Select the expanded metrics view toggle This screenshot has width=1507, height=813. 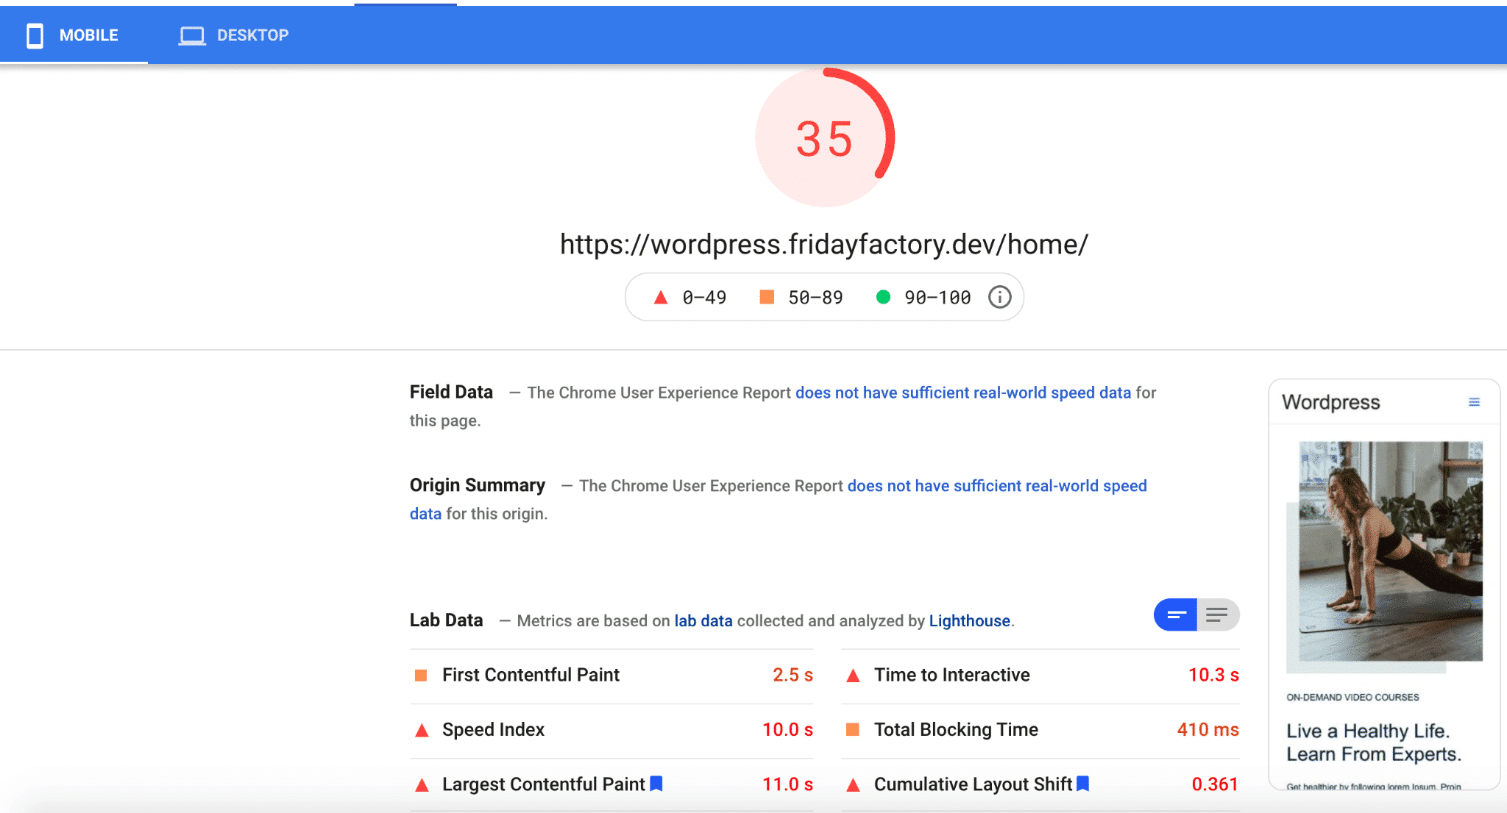pos(1218,615)
